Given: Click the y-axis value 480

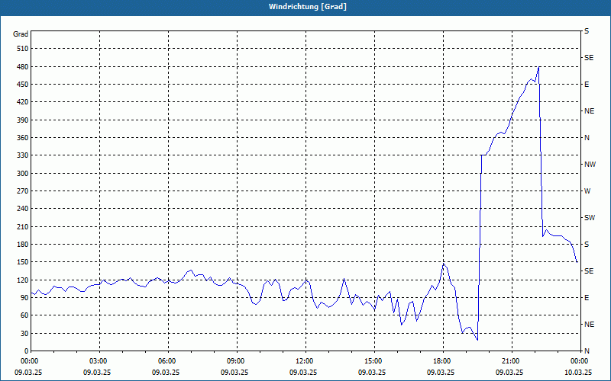Looking at the screenshot, I should coord(23,67).
